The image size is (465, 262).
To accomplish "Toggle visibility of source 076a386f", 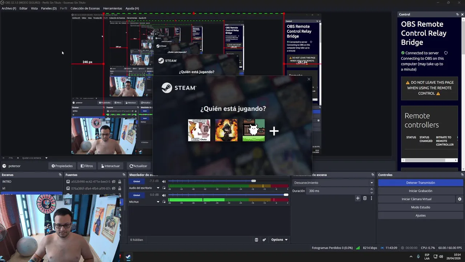I will [114, 188].
